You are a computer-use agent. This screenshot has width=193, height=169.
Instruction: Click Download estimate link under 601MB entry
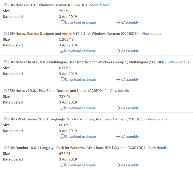click(x=80, y=137)
